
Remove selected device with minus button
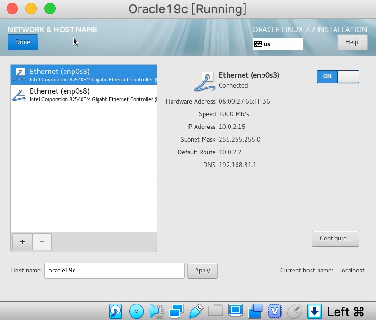42,242
